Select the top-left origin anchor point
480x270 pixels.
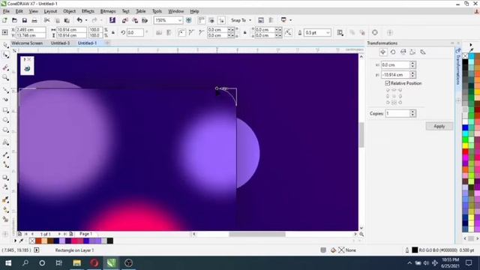(x=388, y=90)
